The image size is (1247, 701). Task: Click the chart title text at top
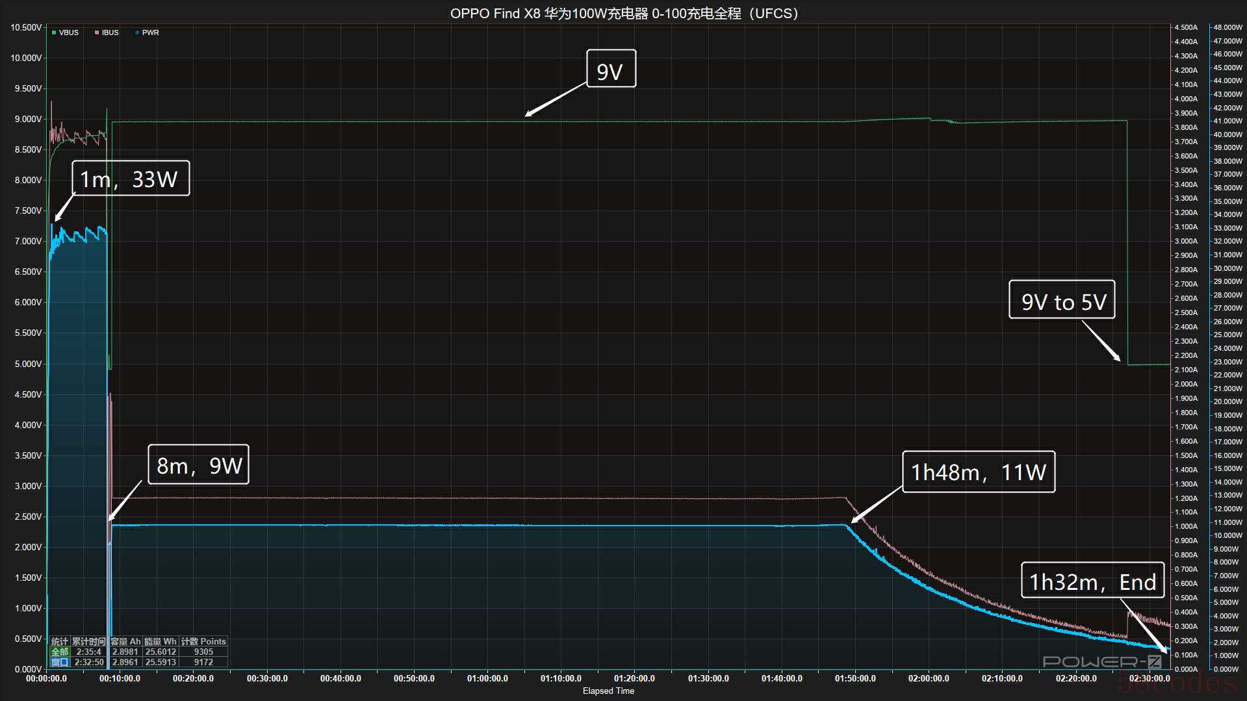(x=624, y=13)
